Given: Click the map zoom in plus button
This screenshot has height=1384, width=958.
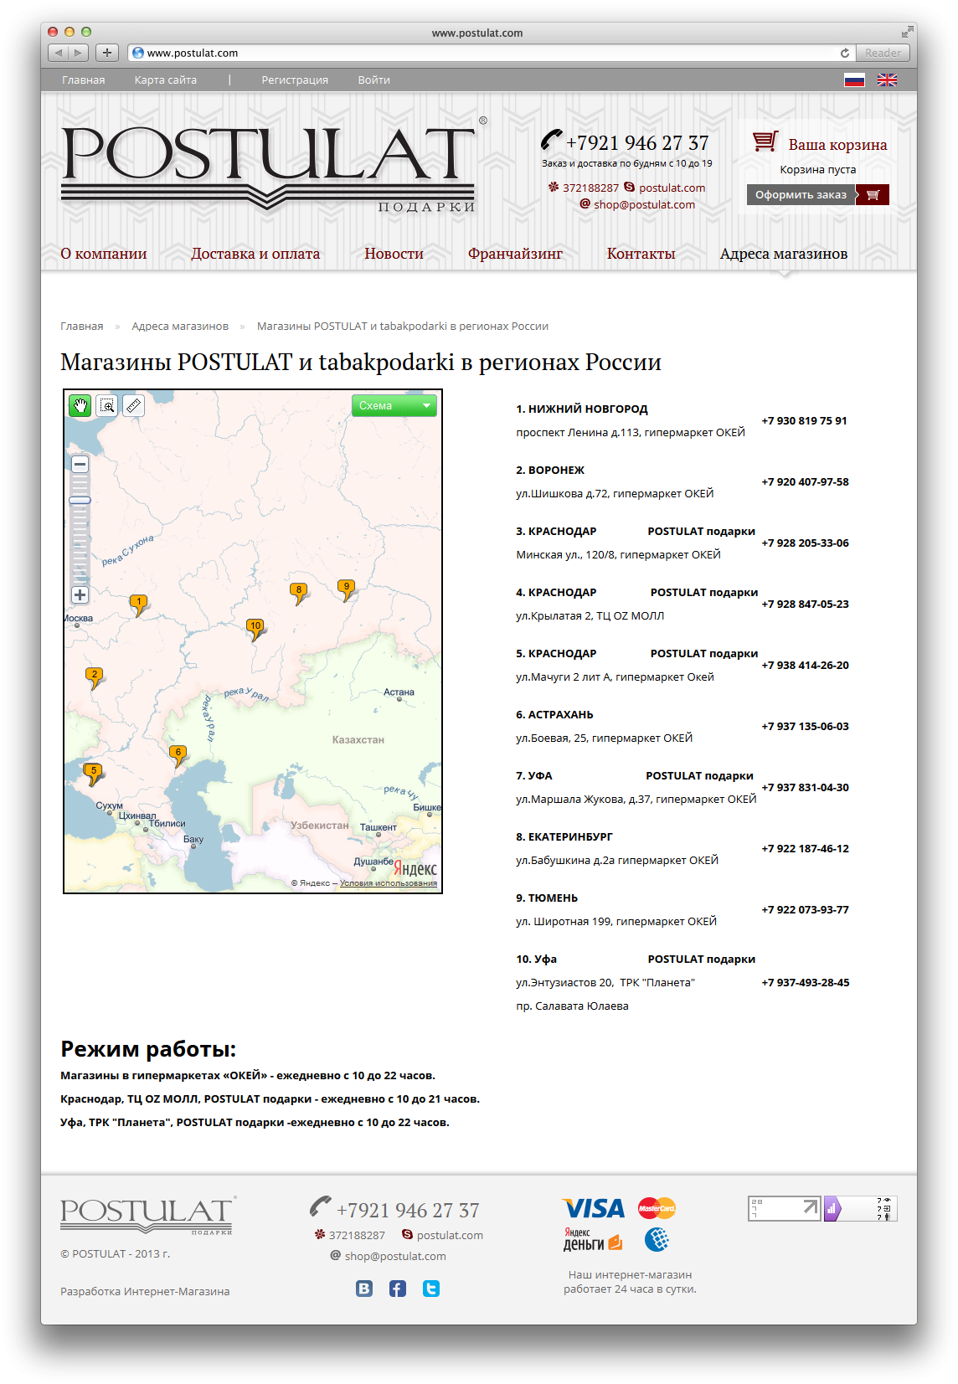Looking at the screenshot, I should pyautogui.click(x=80, y=594).
